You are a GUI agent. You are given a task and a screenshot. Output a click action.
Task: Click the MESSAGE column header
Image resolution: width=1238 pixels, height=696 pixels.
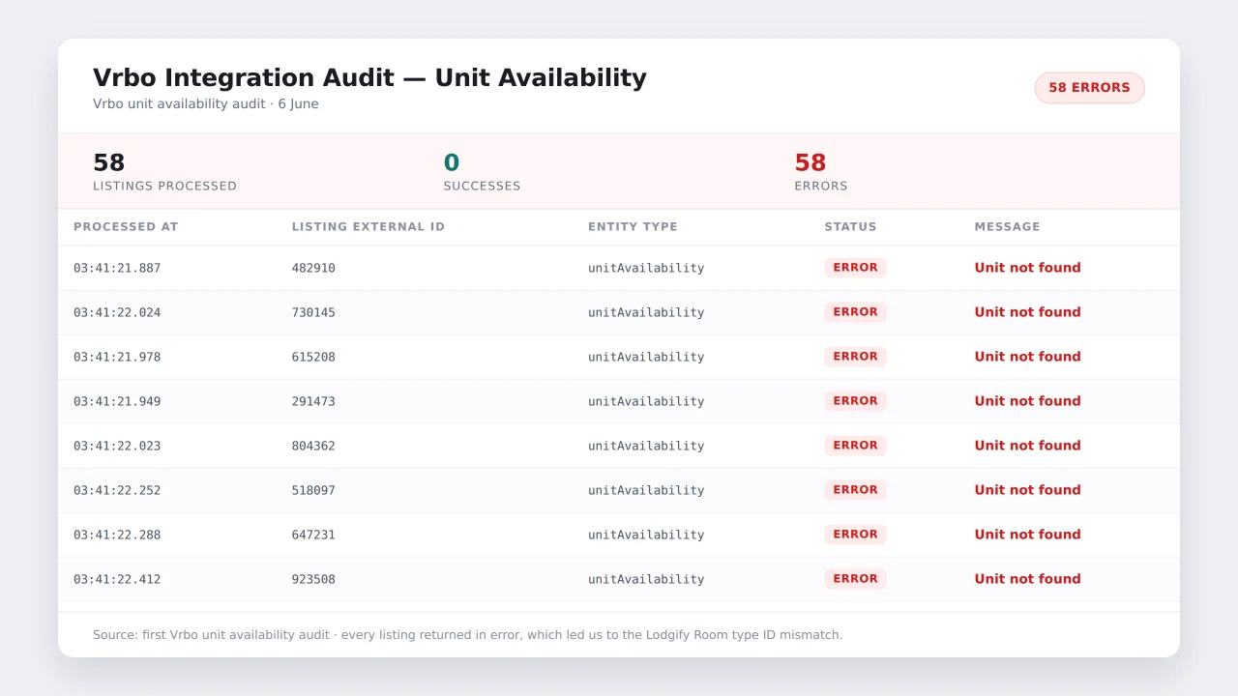[x=1007, y=227]
